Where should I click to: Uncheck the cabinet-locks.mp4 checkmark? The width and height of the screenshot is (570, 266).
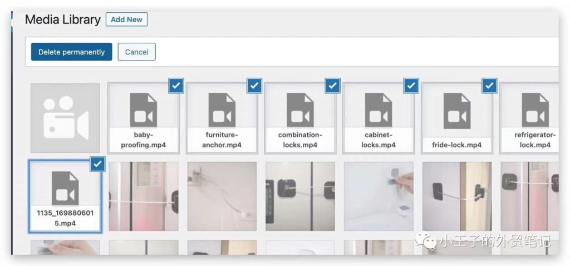[x=411, y=86]
